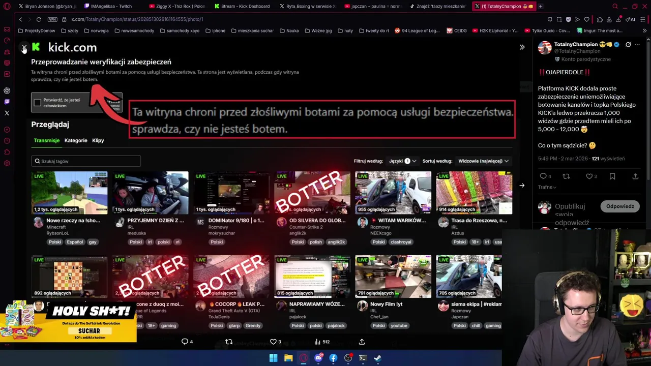Share the tweet icon in side panel
The width and height of the screenshot is (651, 366).
(x=635, y=176)
